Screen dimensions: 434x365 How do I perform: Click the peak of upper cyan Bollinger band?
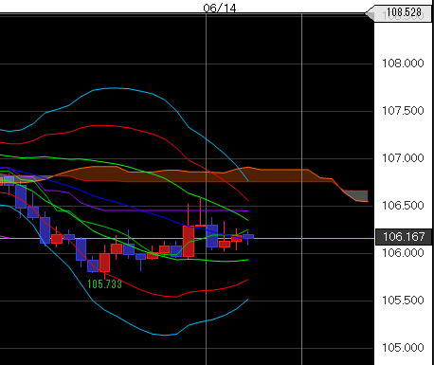[115, 88]
